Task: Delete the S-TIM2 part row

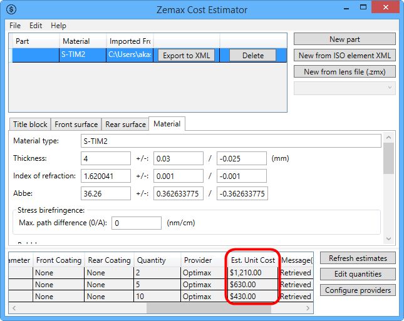Action: [252, 55]
